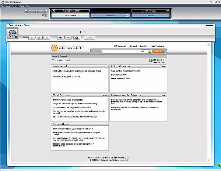Switch to the Transfer tab

click(150, 16)
